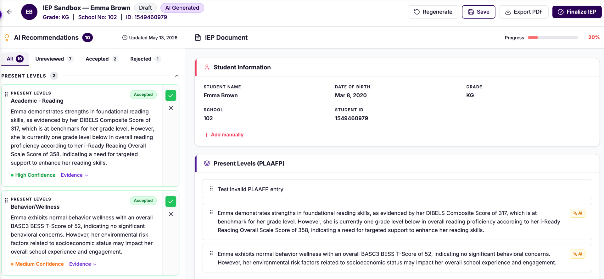Viewport: 604px width, 279px height.
Task: Switch to the Rejected tab
Action: [x=145, y=59]
